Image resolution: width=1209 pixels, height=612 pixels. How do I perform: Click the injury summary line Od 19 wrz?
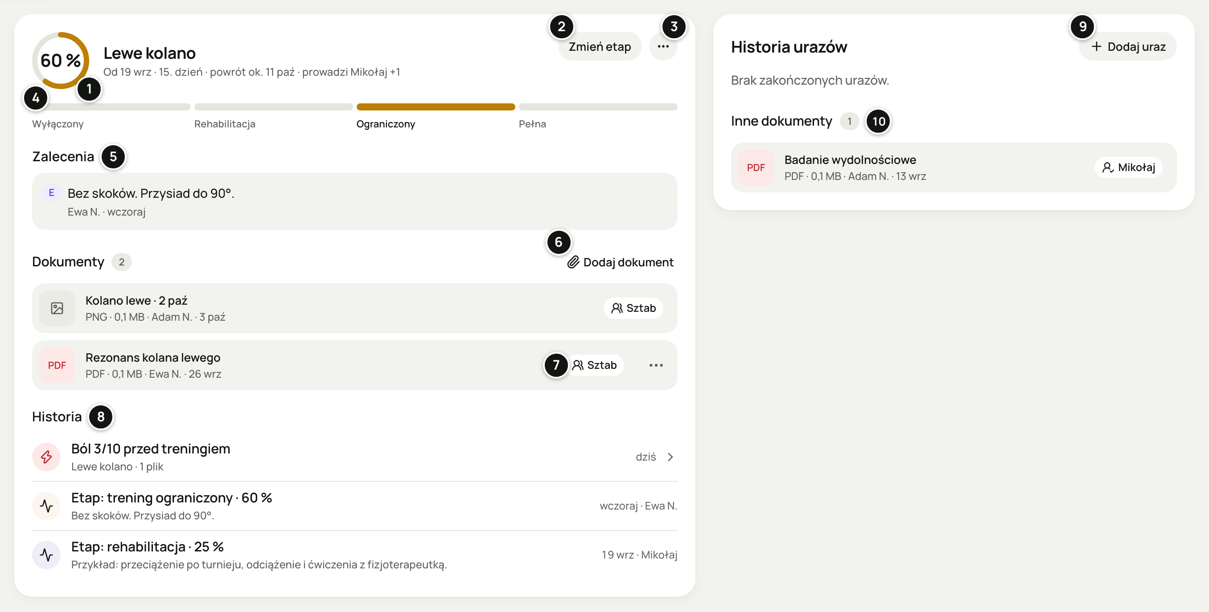[251, 72]
